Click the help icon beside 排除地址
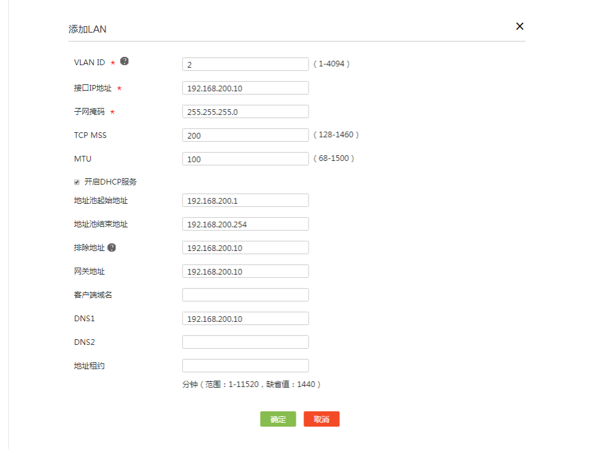Viewport: 596px width, 449px height. pyautogui.click(x=112, y=247)
